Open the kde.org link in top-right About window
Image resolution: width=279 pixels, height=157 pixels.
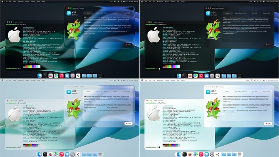pyautogui.click(x=231, y=32)
